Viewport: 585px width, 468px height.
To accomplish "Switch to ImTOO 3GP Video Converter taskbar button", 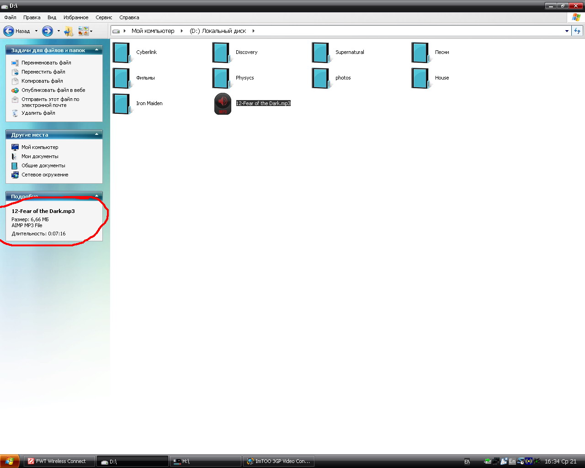I will 279,461.
